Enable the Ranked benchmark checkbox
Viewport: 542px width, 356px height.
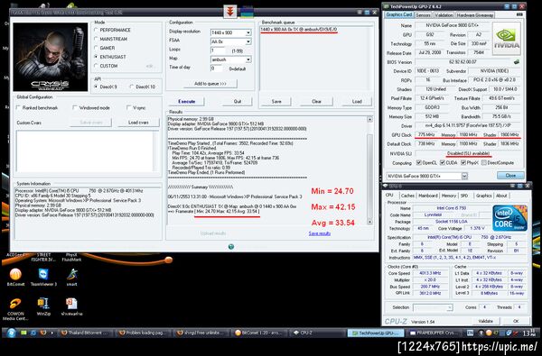[18, 107]
